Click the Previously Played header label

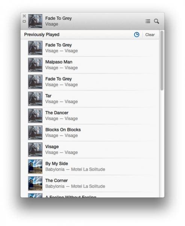point(42,35)
